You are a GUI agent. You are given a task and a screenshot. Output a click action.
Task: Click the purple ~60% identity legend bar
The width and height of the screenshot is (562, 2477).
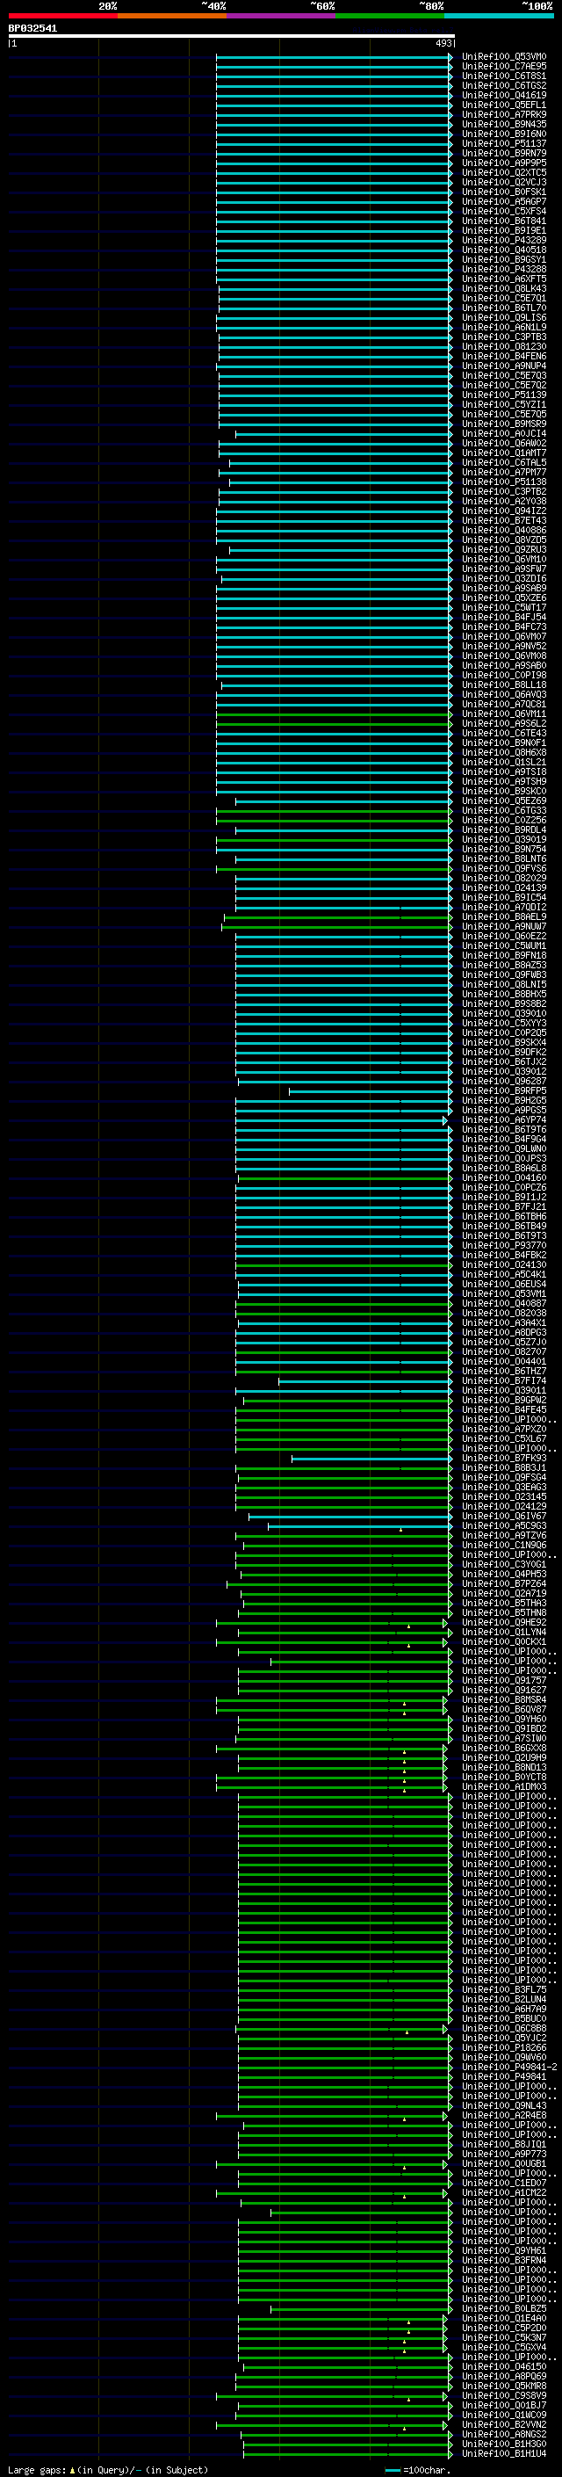[x=282, y=16]
